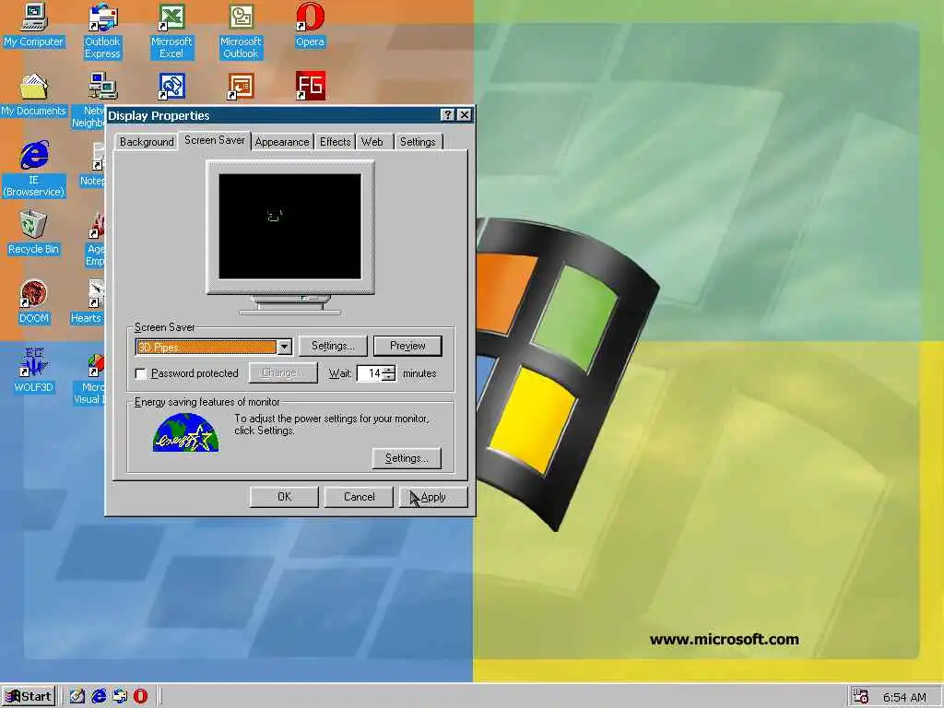This screenshot has height=708, width=944.
Task: Select the Opera desktop shortcut
Action: pos(310,25)
